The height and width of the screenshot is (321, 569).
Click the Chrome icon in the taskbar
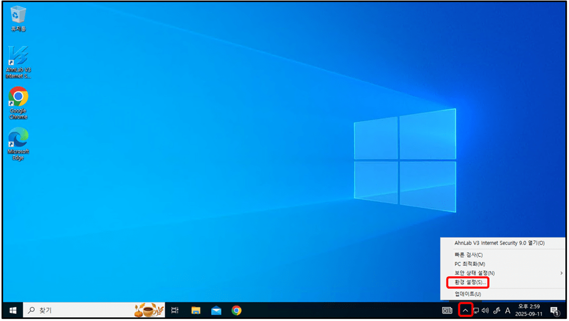(236, 310)
